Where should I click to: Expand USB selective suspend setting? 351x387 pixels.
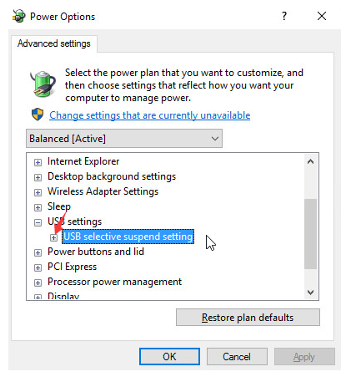[53, 237]
